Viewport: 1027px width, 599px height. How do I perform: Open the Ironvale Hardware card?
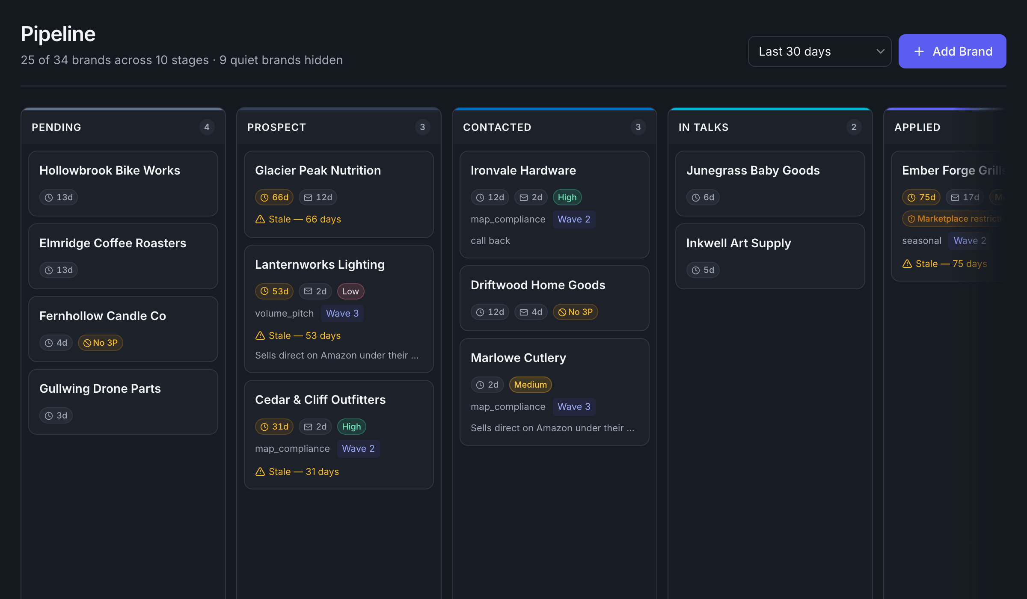[555, 205]
